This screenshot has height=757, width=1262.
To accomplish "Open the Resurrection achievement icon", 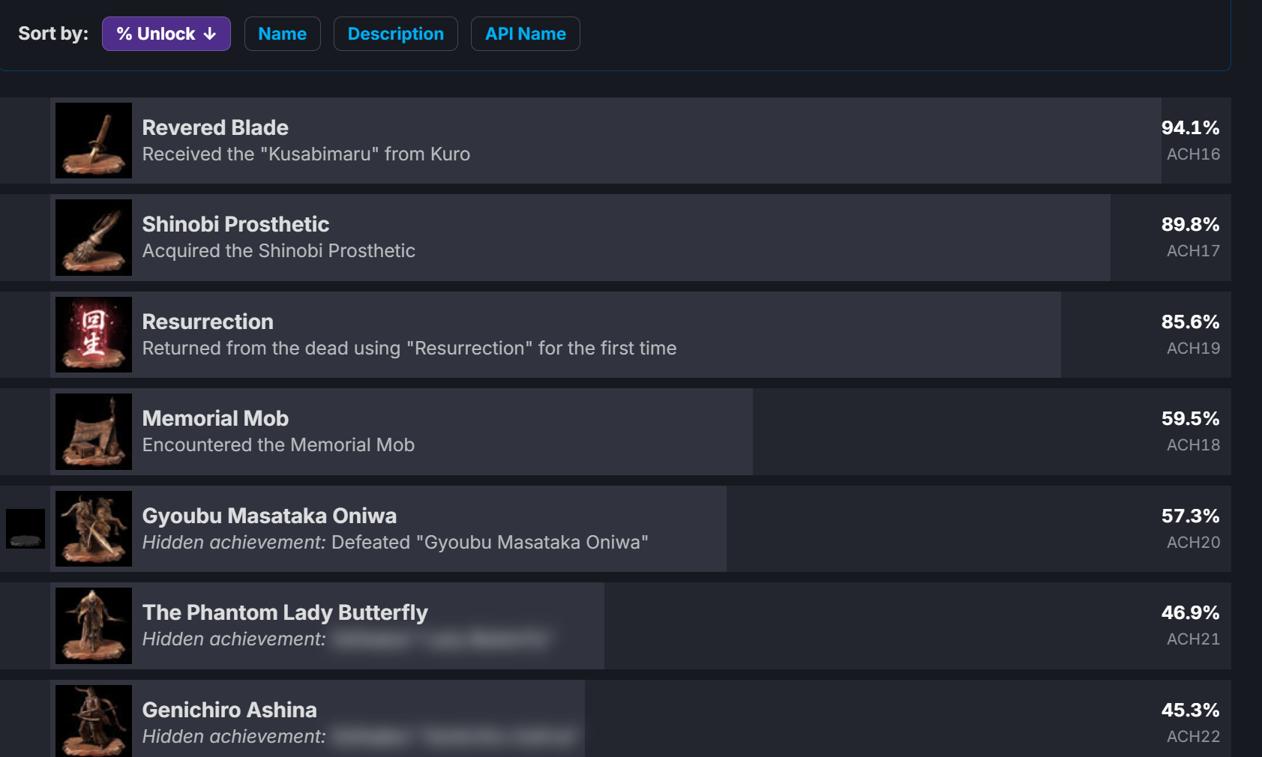I will click(94, 334).
